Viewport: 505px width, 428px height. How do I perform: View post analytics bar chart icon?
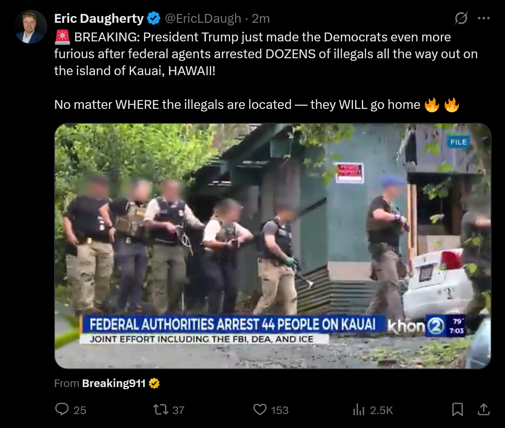(x=358, y=410)
